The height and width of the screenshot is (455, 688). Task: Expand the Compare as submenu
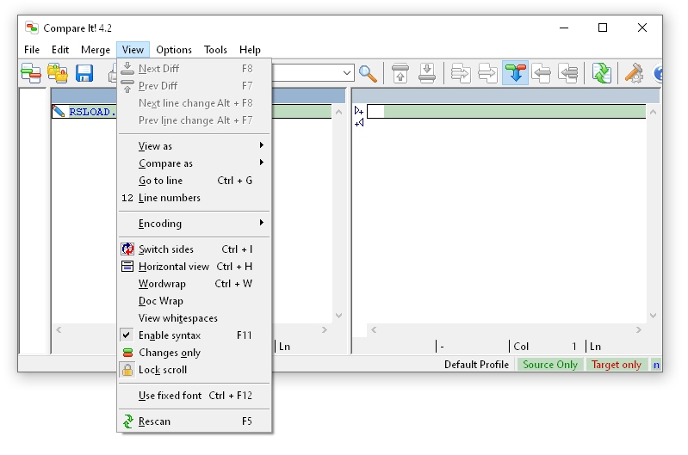point(195,163)
